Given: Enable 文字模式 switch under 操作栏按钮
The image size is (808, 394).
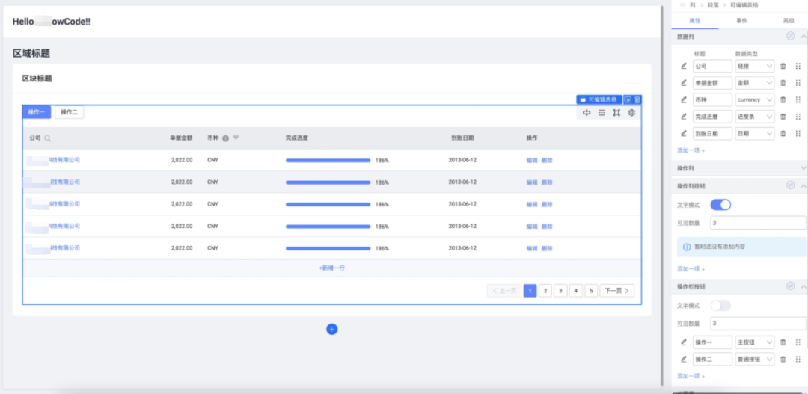Looking at the screenshot, I should pos(720,306).
